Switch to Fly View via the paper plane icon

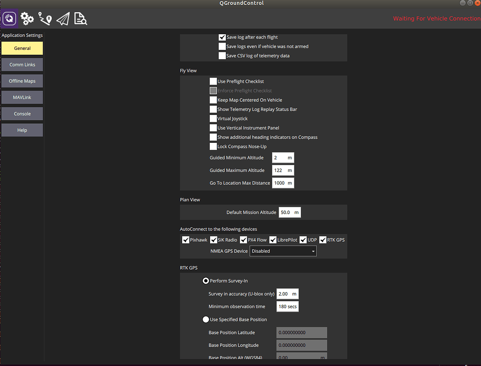[62, 18]
